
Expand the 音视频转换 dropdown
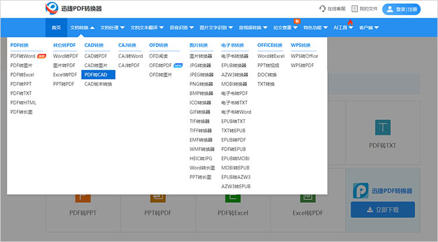coord(253,27)
